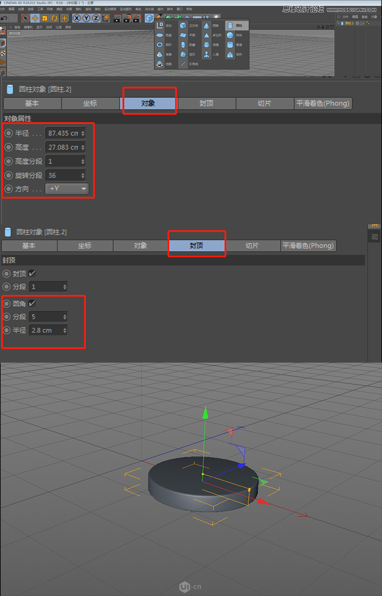Select the 圆柱 (cylinder) primitive in the popup
The height and width of the screenshot is (596, 382).
pos(230,26)
